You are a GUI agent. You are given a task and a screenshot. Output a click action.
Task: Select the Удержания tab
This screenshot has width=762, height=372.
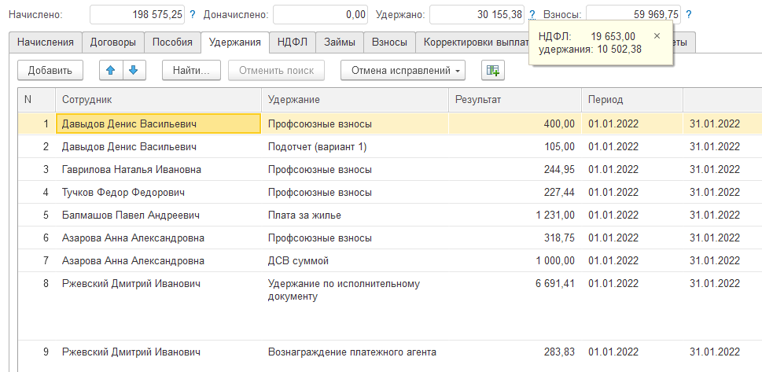234,42
